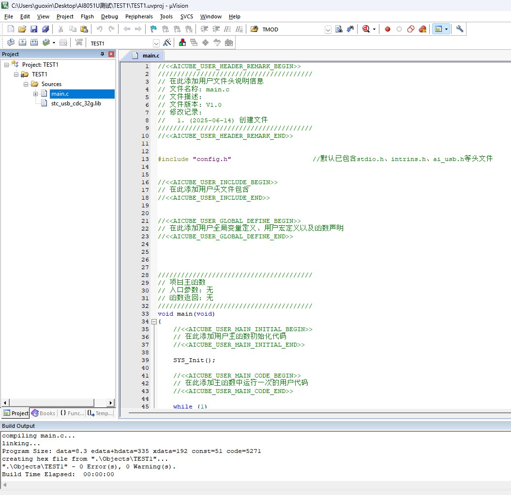Viewport: 511px width, 495px height.
Task: Collapse the TEST1 target group node
Action: click(x=16, y=74)
